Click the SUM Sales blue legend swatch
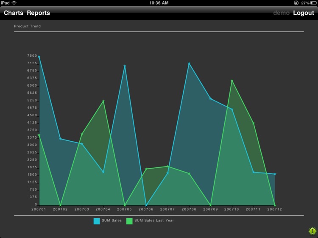 point(97,221)
